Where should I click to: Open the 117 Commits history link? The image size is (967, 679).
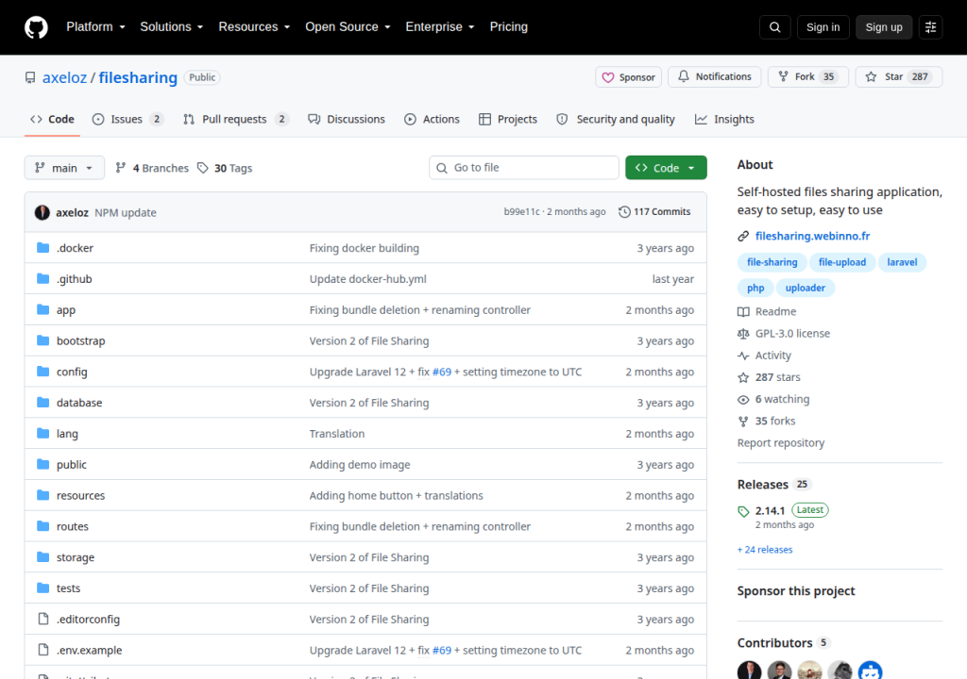click(654, 212)
